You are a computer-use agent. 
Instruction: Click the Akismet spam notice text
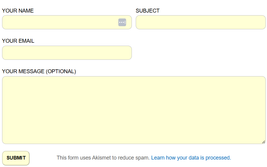(103, 158)
